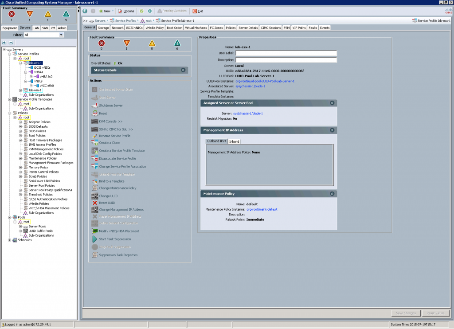Open the Filter dropdown
This screenshot has width=454, height=329.
point(61,35)
